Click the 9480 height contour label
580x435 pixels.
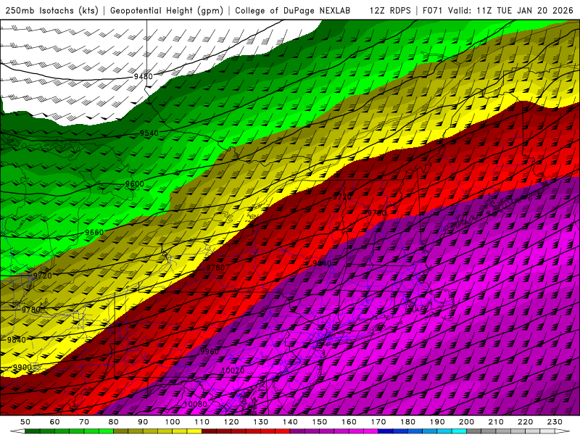point(143,77)
